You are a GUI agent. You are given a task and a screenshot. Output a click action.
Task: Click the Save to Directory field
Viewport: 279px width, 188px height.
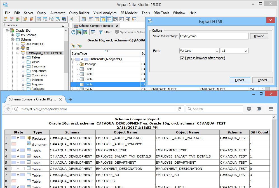(x=214, y=36)
